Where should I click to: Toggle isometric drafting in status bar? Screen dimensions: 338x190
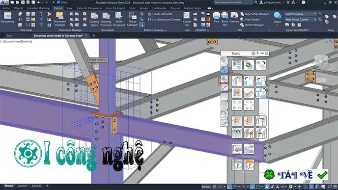tap(244, 187)
